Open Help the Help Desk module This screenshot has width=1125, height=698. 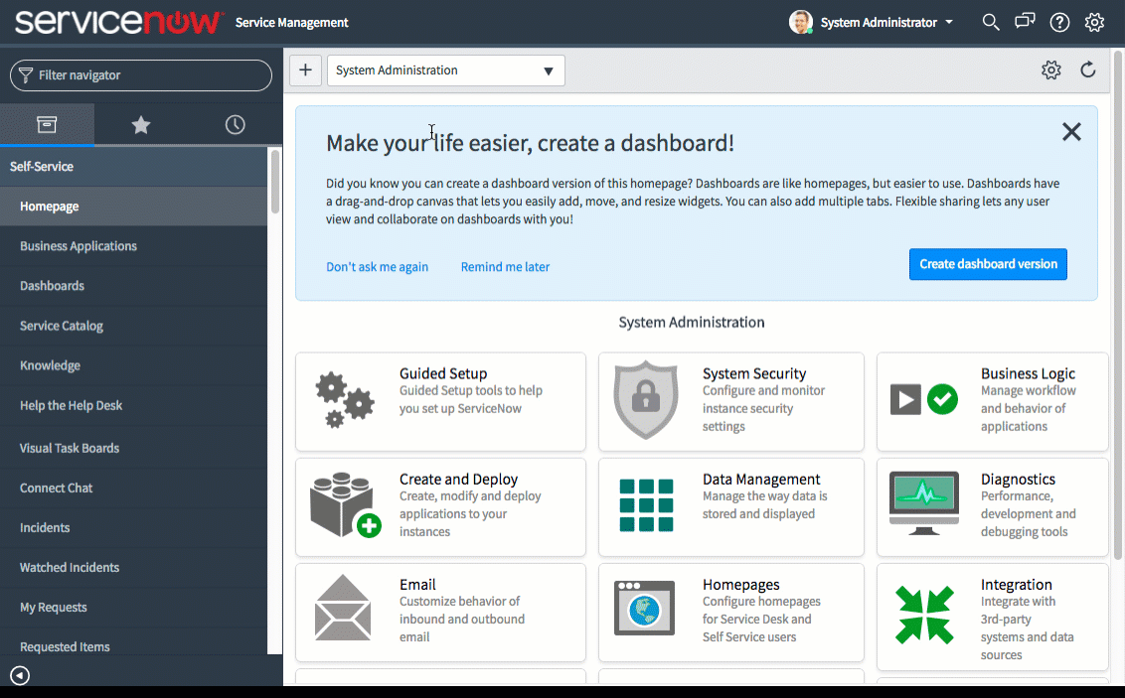[133, 406]
